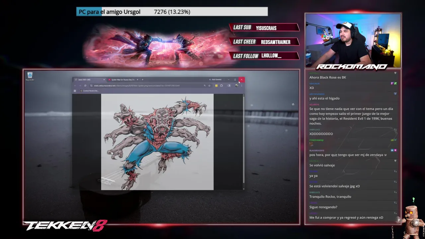
Task: Click the zoom magnifier icon in the address bar
Action: (x=205, y=86)
